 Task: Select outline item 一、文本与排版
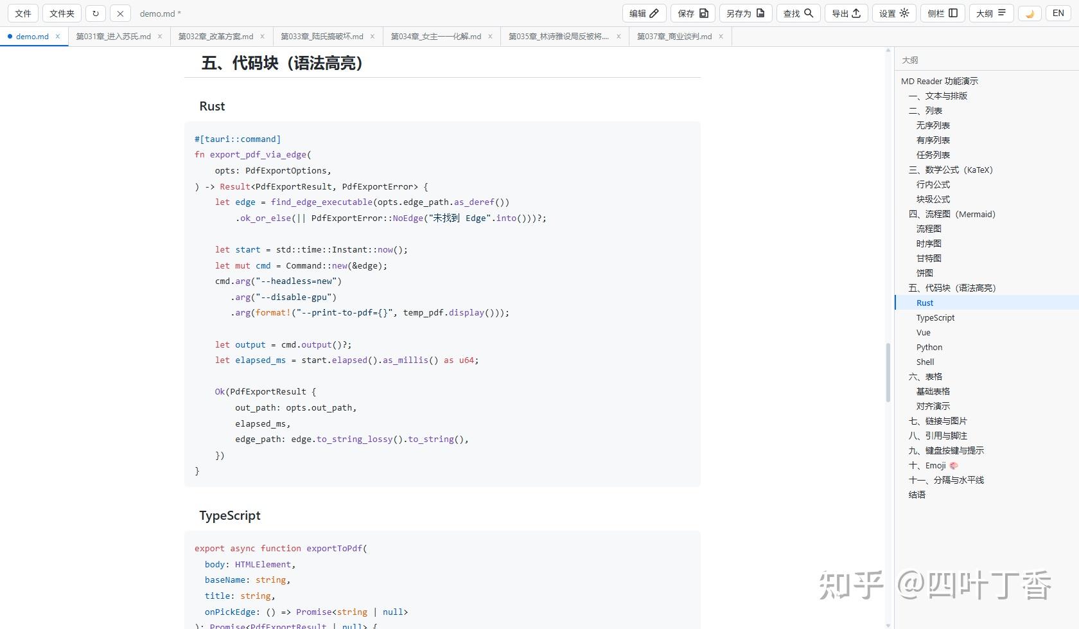tap(938, 96)
